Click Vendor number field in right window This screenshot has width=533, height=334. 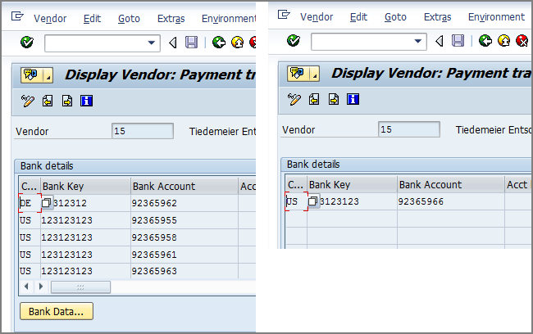(409, 129)
